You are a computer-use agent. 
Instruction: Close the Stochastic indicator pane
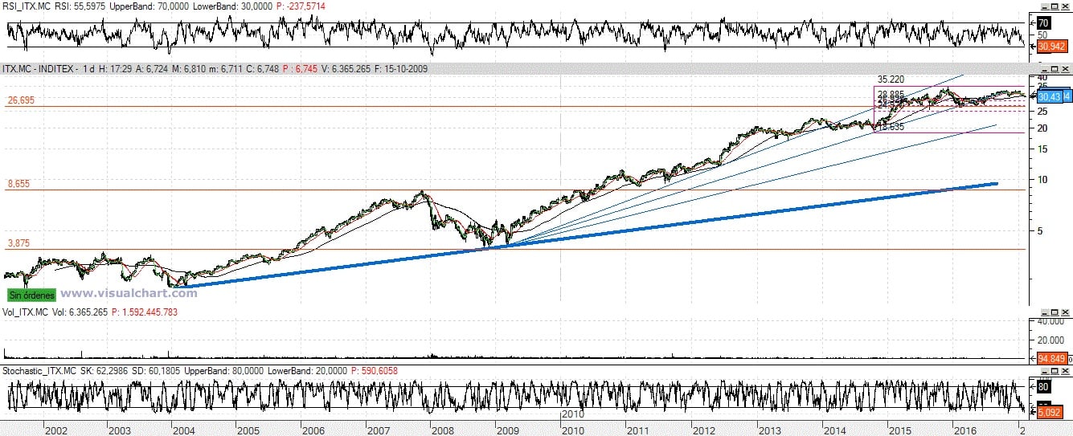[x=1065, y=371]
